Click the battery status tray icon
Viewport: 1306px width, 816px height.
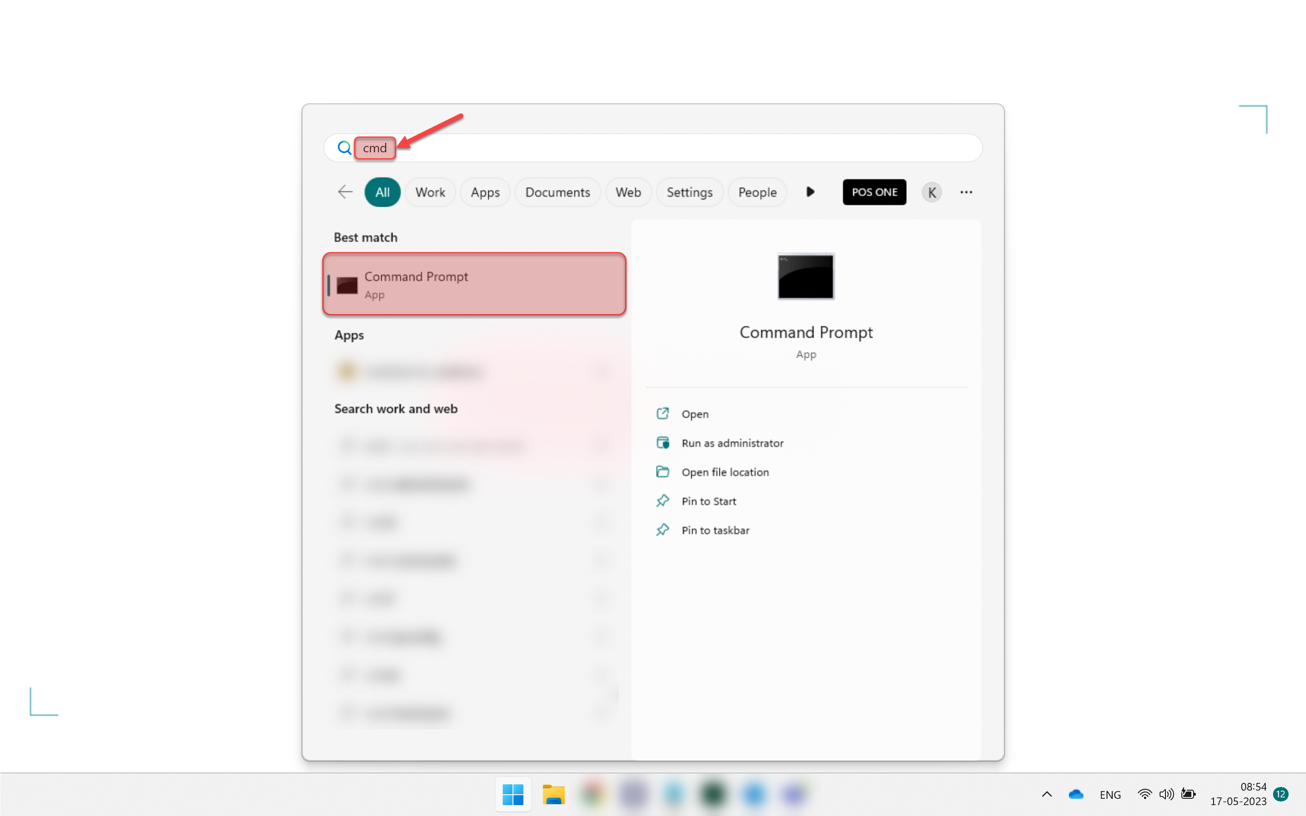tap(1188, 794)
